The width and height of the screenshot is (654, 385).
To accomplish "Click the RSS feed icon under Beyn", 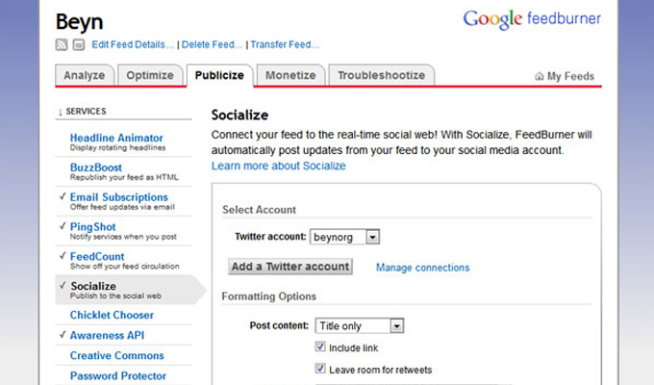I will [x=62, y=44].
